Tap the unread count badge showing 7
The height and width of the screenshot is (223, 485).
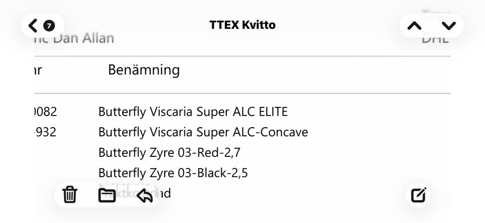click(49, 25)
